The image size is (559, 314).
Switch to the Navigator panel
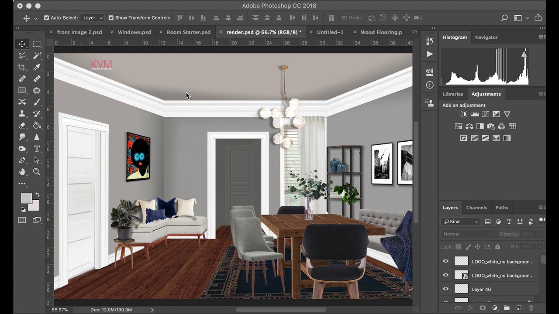click(x=486, y=37)
